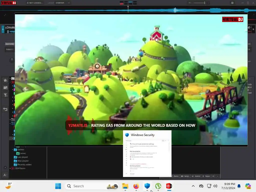
Task: Open the favorites star sidebar icon
Action: point(5,80)
